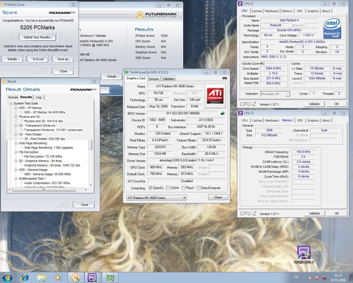The image size is (353, 283).
Task: Click OK in the Memory CPU-Z window
Action: click(x=336, y=213)
